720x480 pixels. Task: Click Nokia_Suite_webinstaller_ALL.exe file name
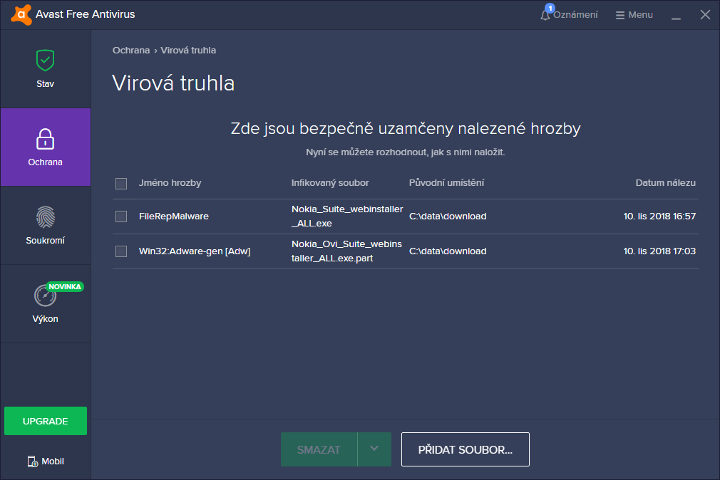[x=347, y=216]
